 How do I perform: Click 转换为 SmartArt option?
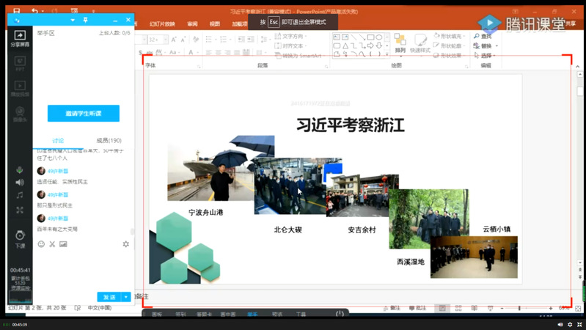299,56
